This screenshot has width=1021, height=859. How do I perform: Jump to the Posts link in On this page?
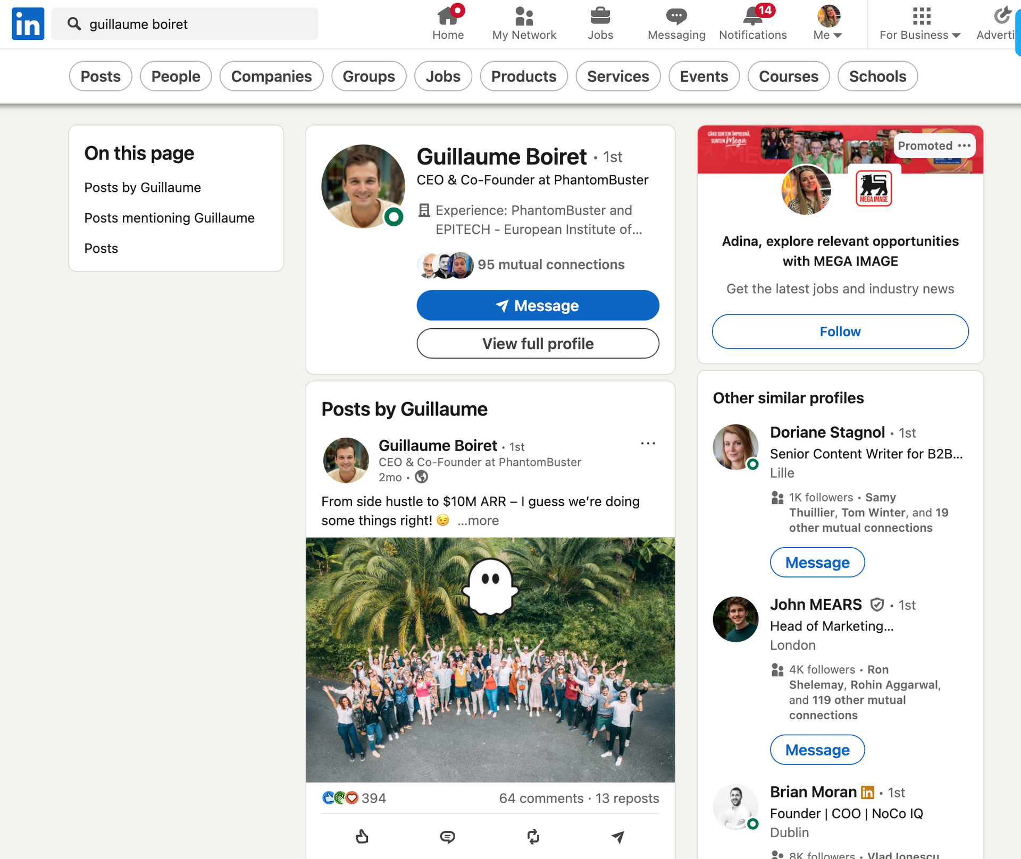click(101, 248)
